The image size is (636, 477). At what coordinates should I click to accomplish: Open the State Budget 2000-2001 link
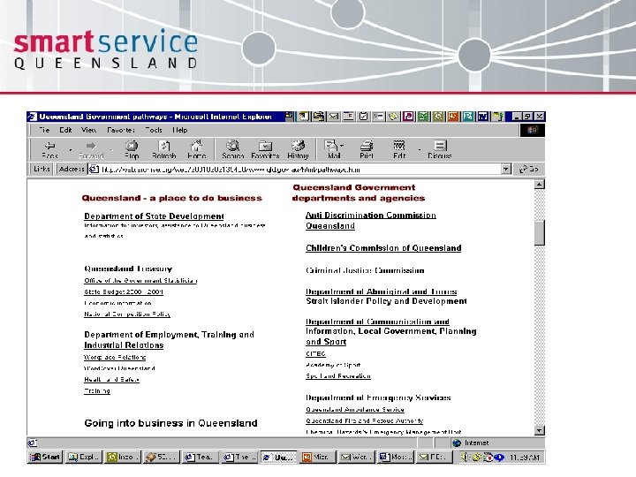point(124,291)
